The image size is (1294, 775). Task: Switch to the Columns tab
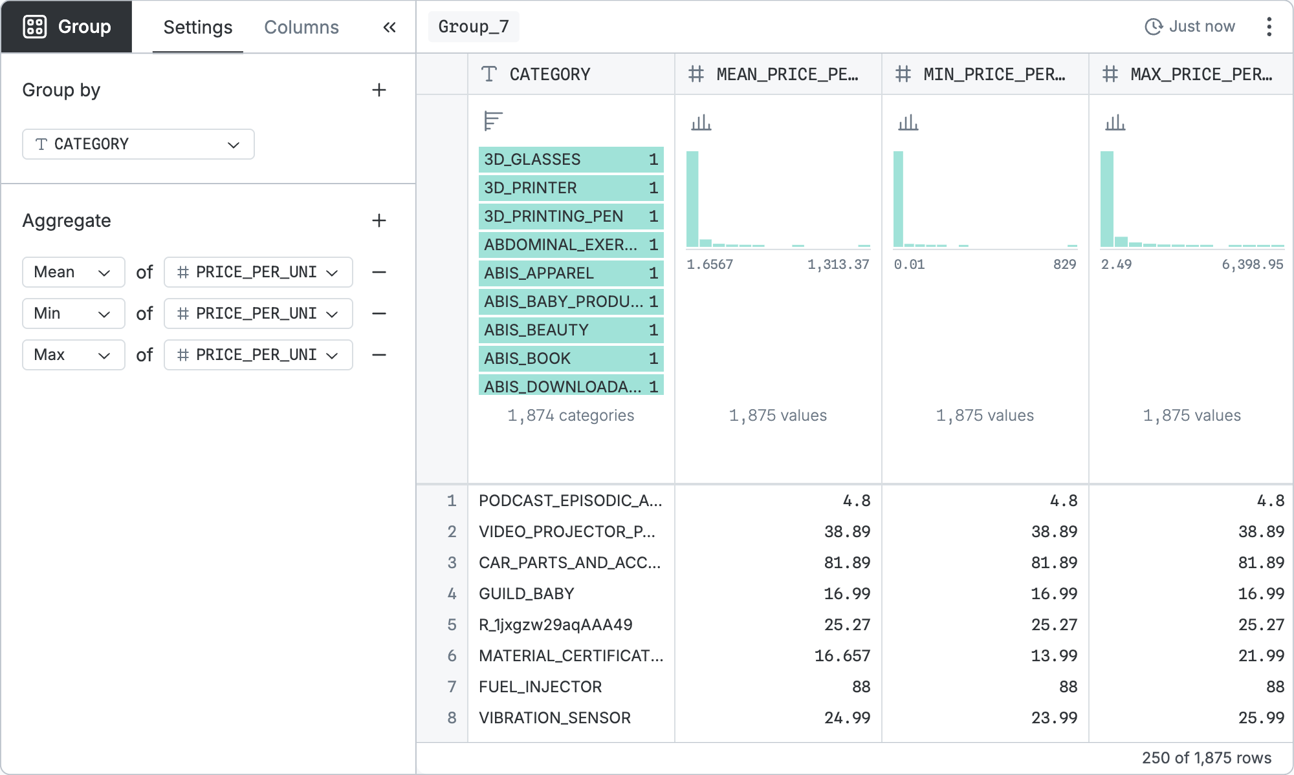[302, 27]
